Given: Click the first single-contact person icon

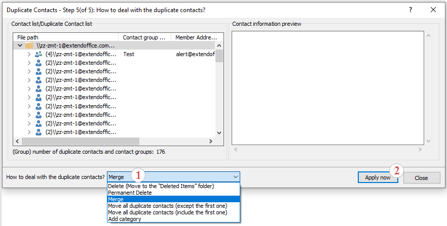Looking at the screenshot, I should [x=38, y=63].
